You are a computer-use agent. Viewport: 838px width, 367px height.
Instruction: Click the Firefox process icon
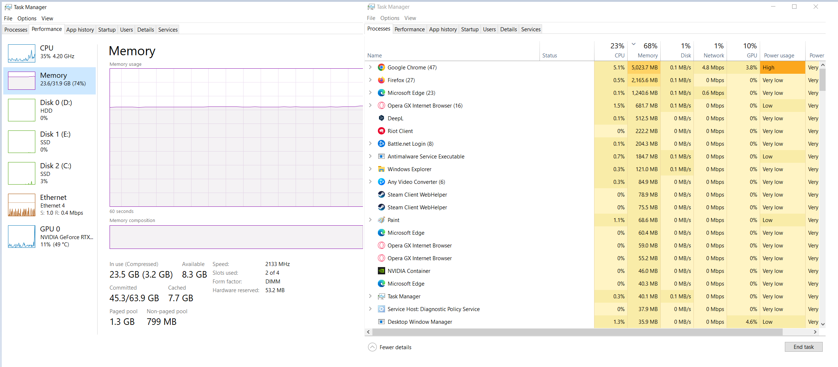381,80
